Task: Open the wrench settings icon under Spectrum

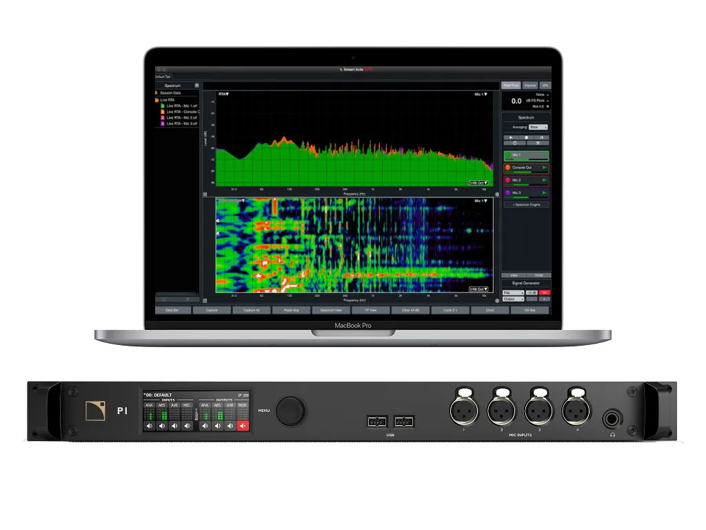Action: coord(538,143)
